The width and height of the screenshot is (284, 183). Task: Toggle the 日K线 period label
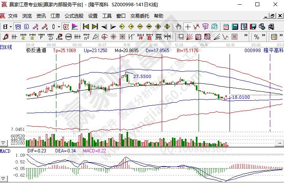tap(6, 47)
